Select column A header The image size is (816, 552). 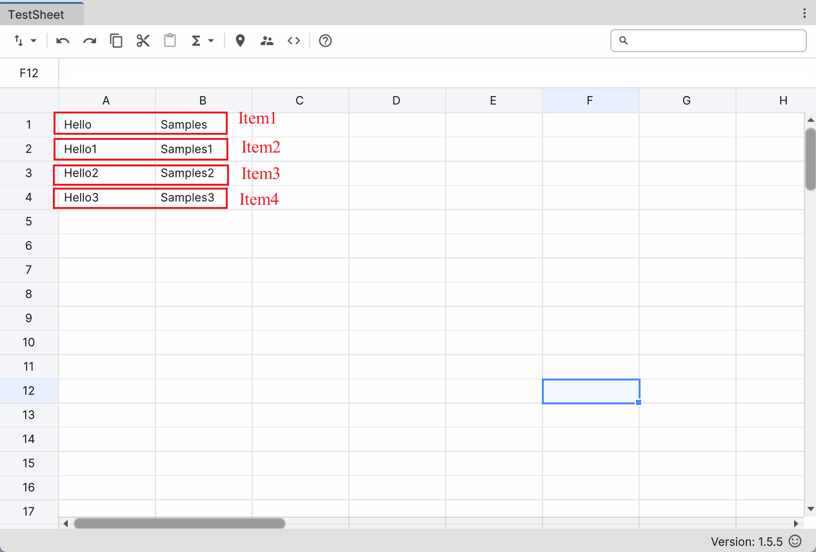click(x=106, y=100)
